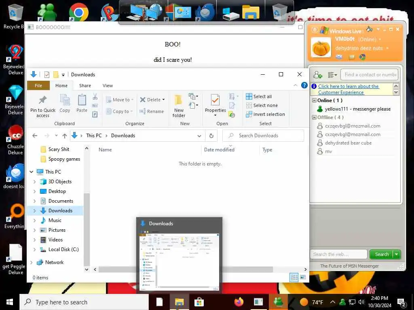Click Select all in ribbon
This screenshot has height=310, width=414.
pos(259,96)
